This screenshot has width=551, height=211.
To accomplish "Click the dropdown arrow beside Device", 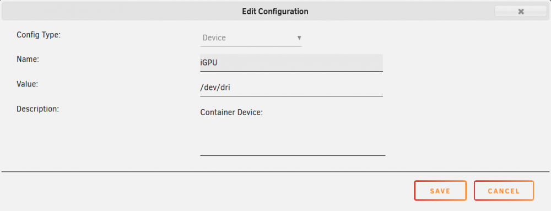I will [299, 37].
